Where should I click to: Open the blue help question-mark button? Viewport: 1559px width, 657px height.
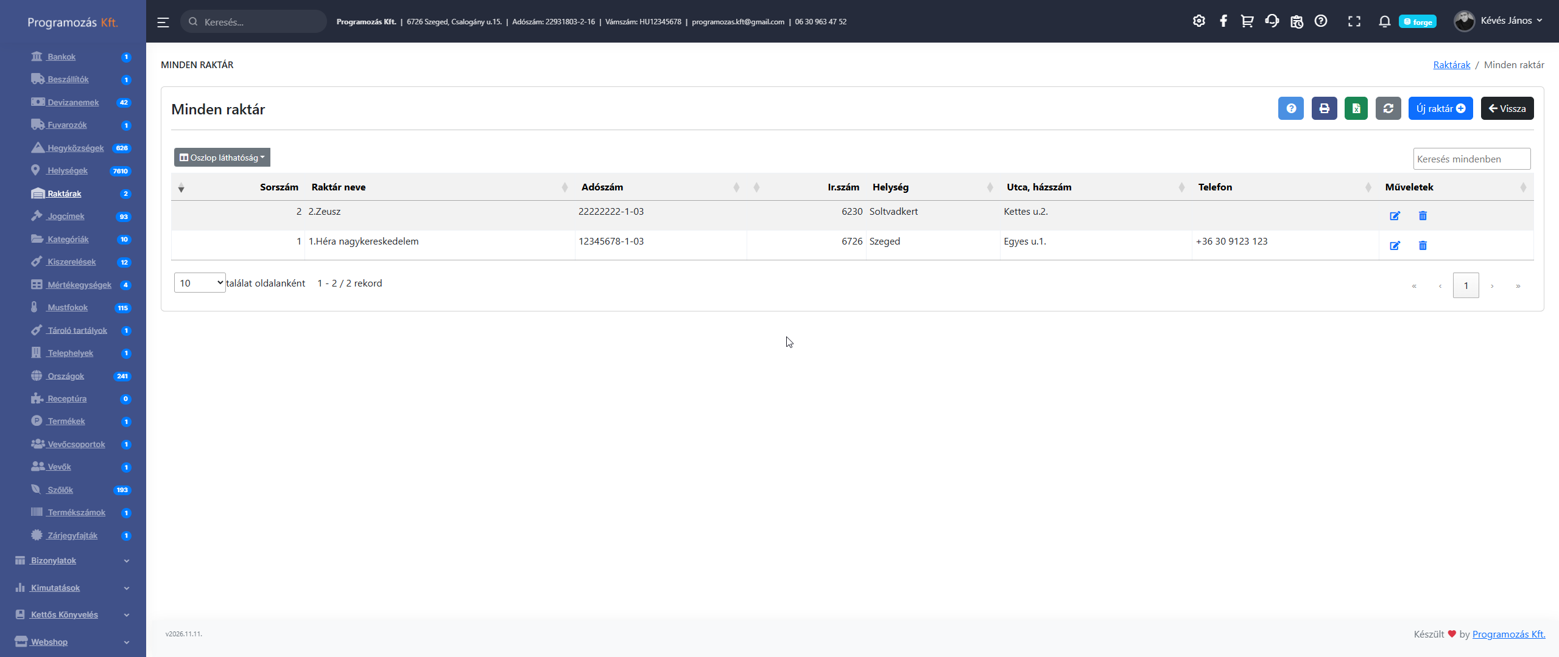click(1290, 109)
